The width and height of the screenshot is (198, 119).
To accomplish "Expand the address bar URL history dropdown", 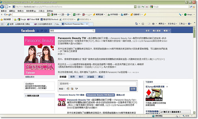I will (x=135, y=7).
